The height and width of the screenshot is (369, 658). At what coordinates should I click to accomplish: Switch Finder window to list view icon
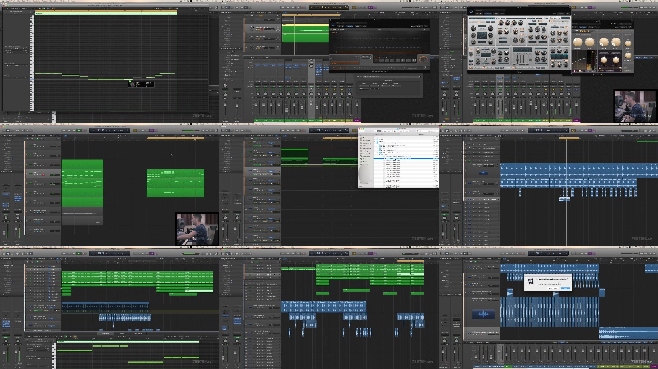click(x=379, y=131)
